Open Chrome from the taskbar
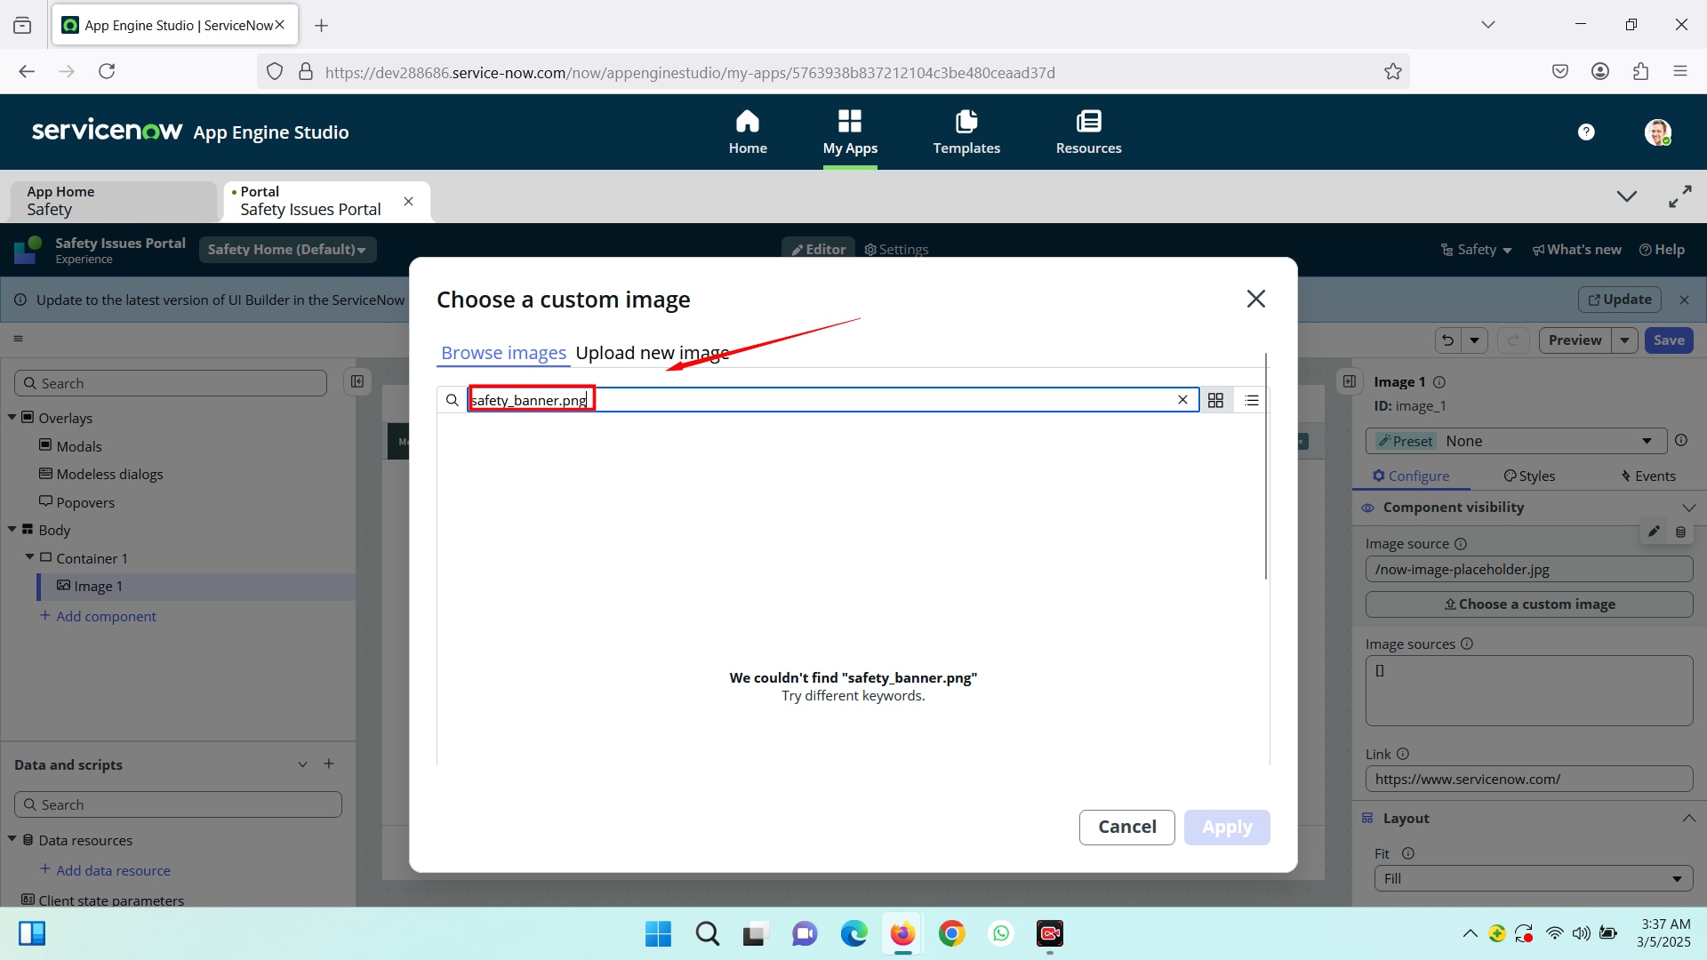1707x960 pixels. tap(951, 933)
